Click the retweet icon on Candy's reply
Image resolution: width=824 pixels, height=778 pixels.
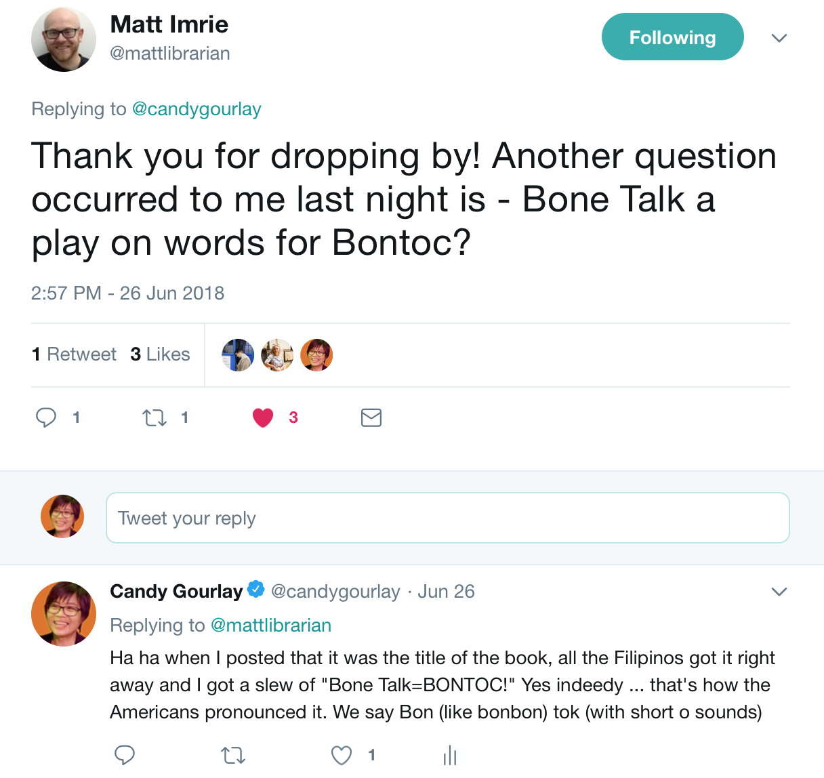point(232,754)
